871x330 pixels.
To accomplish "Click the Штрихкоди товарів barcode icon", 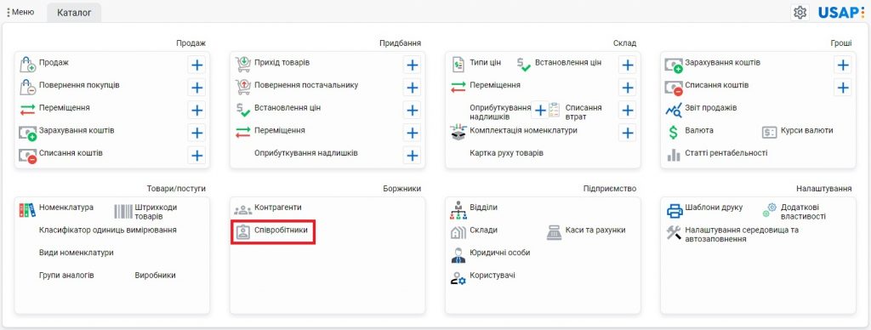I will pyautogui.click(x=122, y=211).
